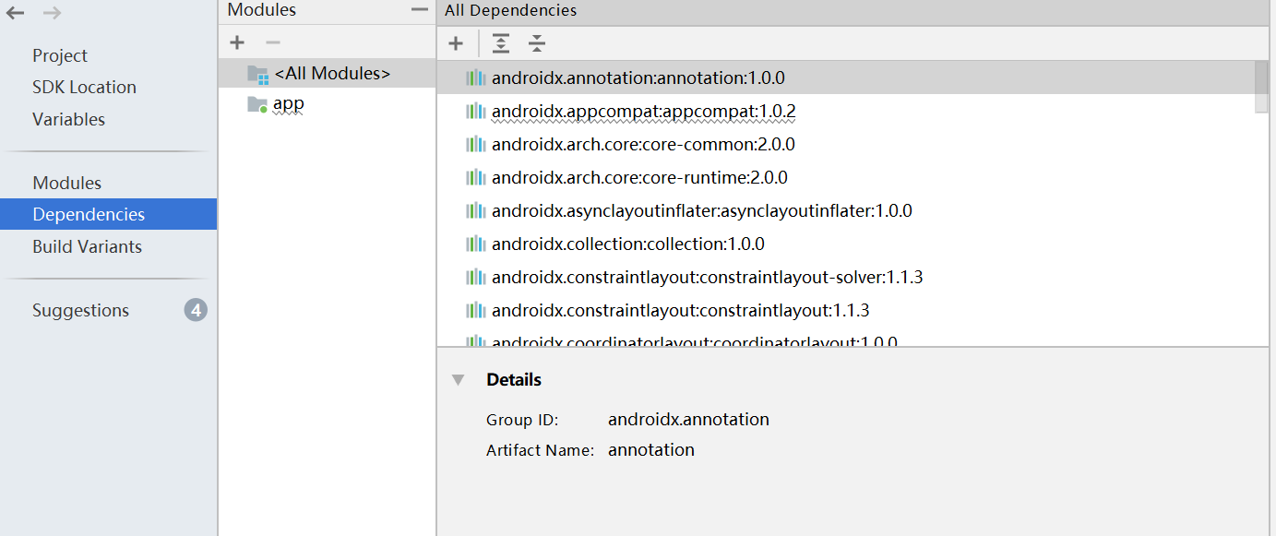Screen dimensions: 1276x536
Task: Go back with the left arrow
Action: coord(15,13)
